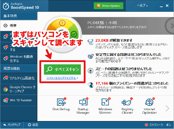Open Internet Optimizer tool
Viewport: 174px width, 129px height.
pyautogui.click(x=150, y=106)
